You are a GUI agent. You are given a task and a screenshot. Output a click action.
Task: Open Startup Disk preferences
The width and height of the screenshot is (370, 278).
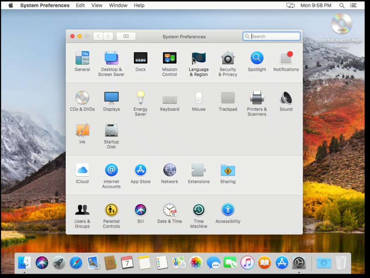coord(111,136)
